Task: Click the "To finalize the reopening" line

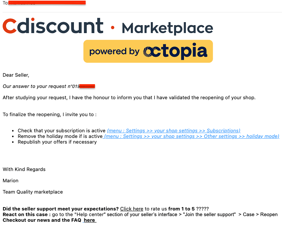Action: pyautogui.click(x=49, y=114)
